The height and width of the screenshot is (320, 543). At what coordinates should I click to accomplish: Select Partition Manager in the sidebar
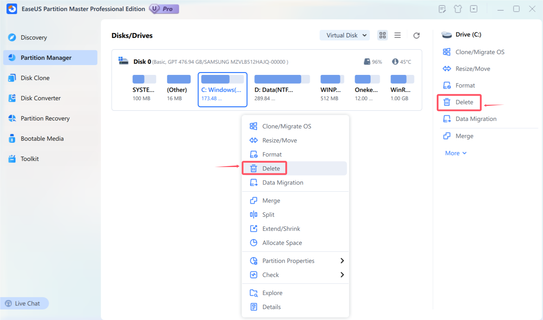coord(50,58)
